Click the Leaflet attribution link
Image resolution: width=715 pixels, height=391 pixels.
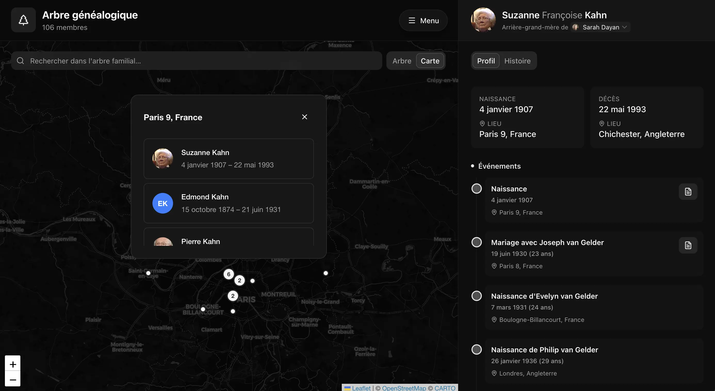[361, 388]
